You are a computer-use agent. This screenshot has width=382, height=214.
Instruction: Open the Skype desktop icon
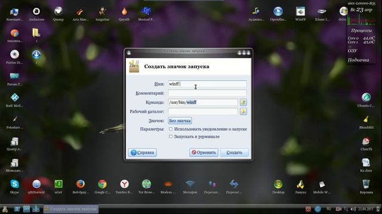pos(14,186)
